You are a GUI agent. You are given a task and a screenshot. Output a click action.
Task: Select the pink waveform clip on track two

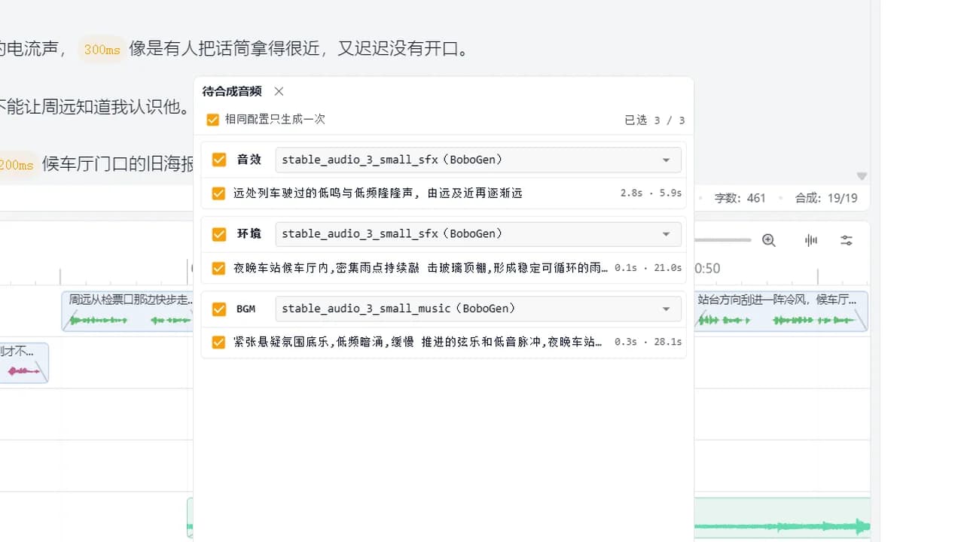pos(23,362)
